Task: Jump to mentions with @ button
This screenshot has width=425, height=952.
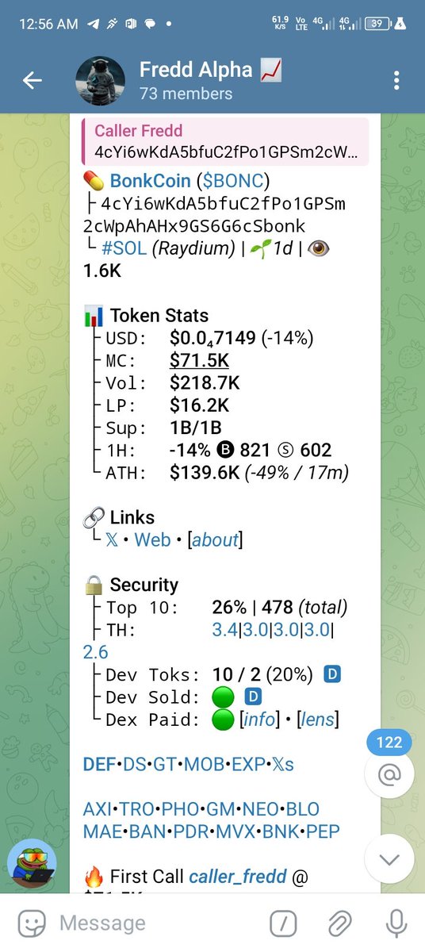Action: pyautogui.click(x=389, y=773)
